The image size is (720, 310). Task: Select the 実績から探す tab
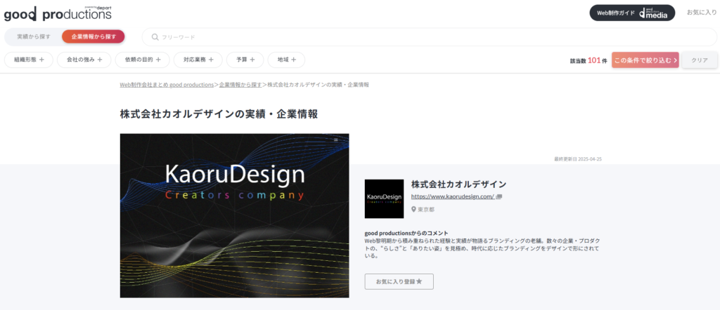tap(34, 36)
